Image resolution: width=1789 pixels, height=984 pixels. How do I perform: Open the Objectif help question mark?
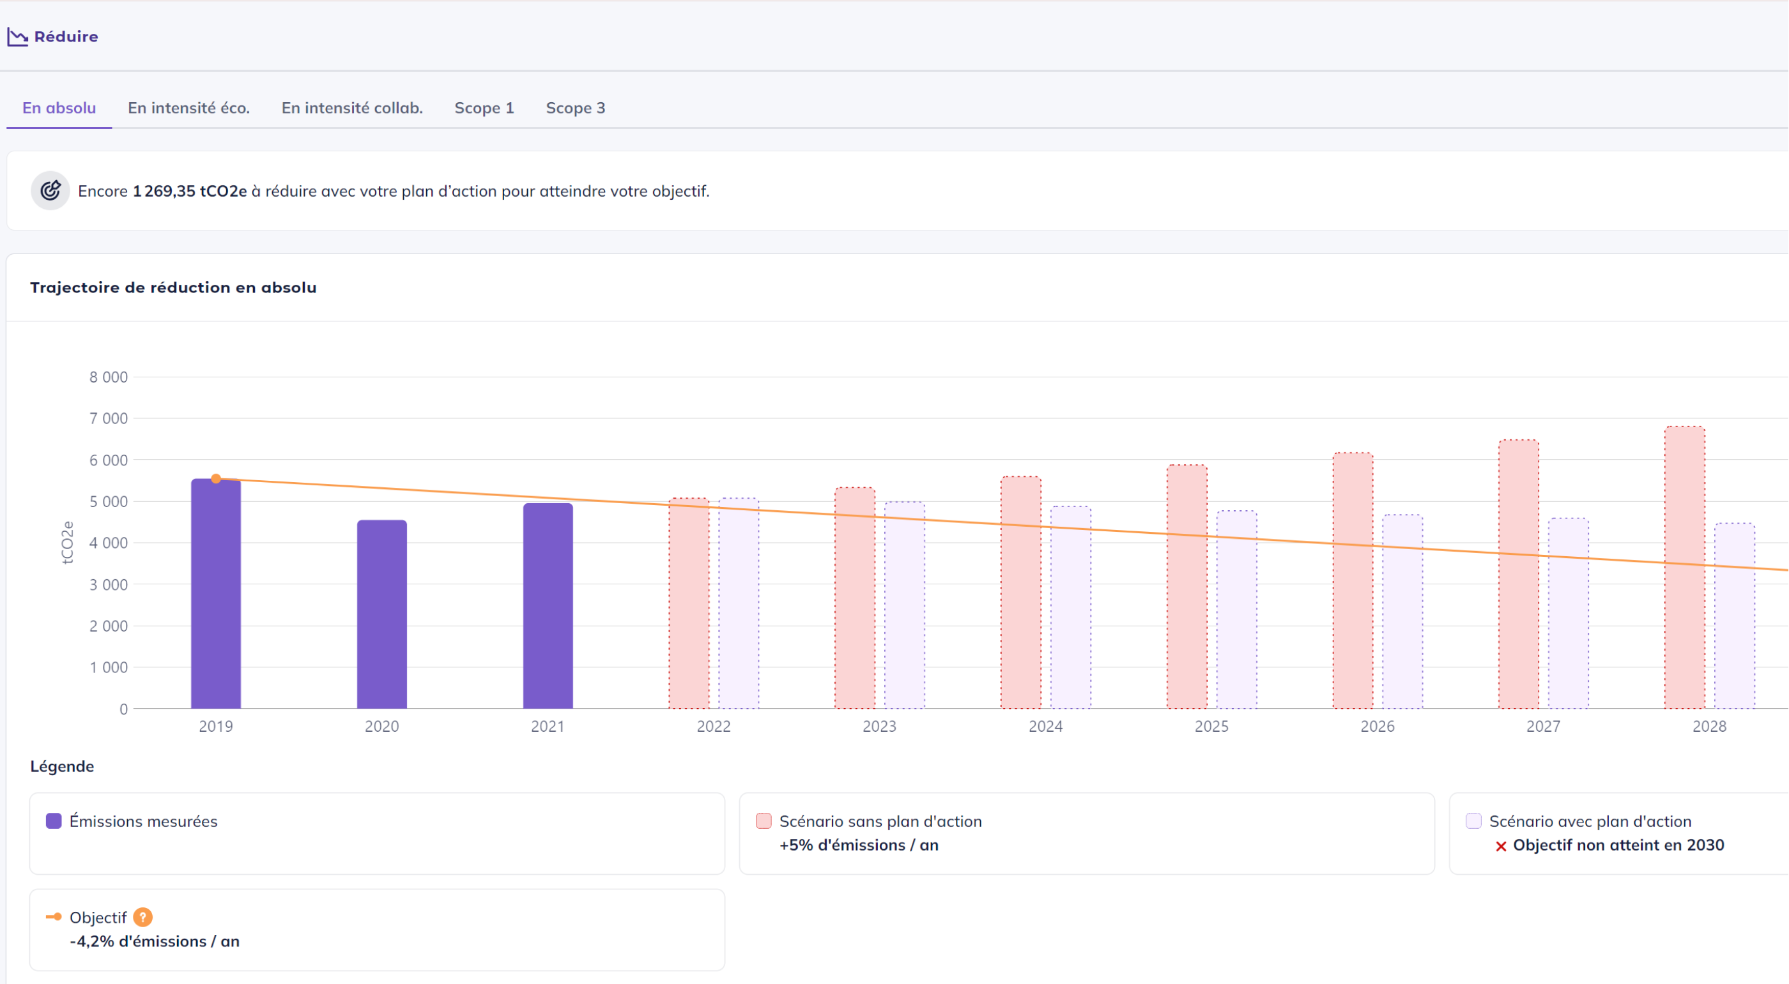[142, 918]
